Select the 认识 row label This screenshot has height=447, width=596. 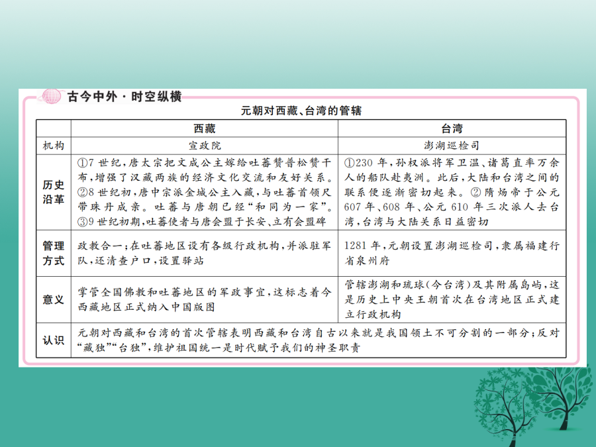(54, 340)
